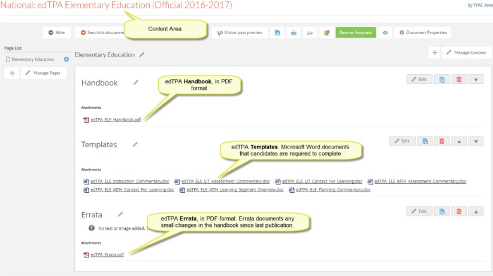493x276 pixels.
Task: Click Send this document button
Action: point(100,32)
